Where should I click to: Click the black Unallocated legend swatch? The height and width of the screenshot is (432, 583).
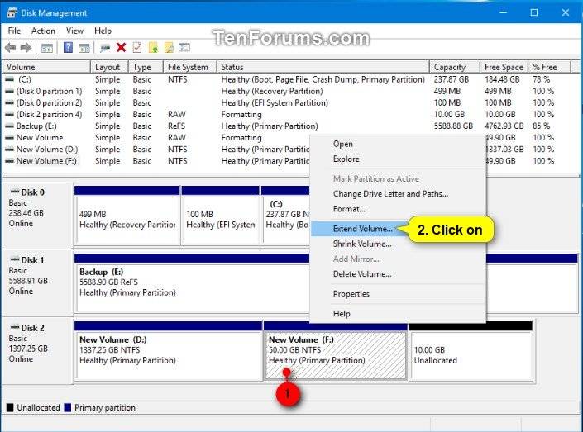coord(10,407)
